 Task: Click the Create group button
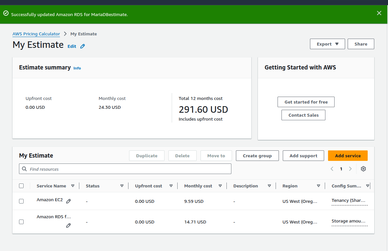257,156
